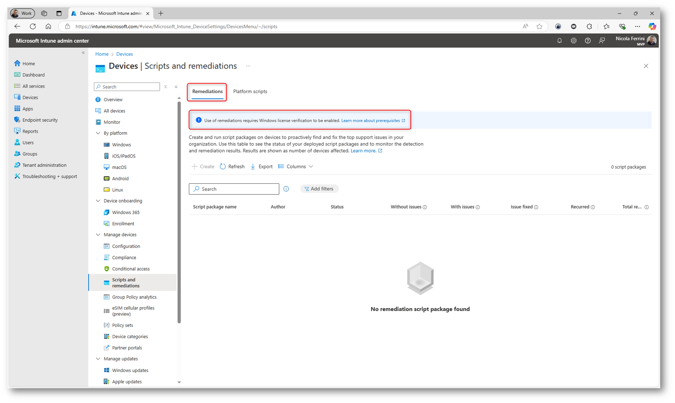Open iOS/iPadOS platform item
This screenshot has width=675, height=403.
(123, 156)
